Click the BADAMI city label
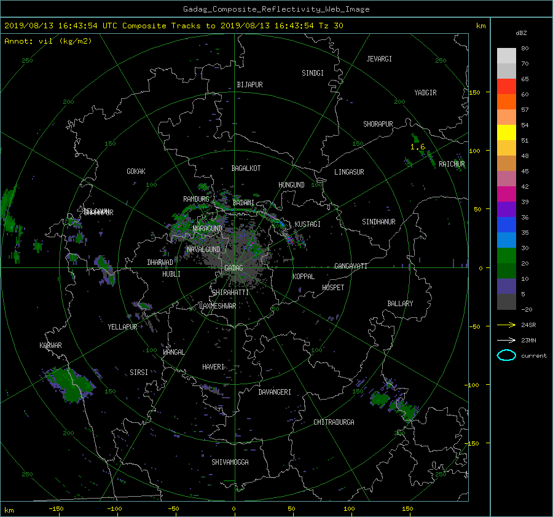 coord(243,203)
